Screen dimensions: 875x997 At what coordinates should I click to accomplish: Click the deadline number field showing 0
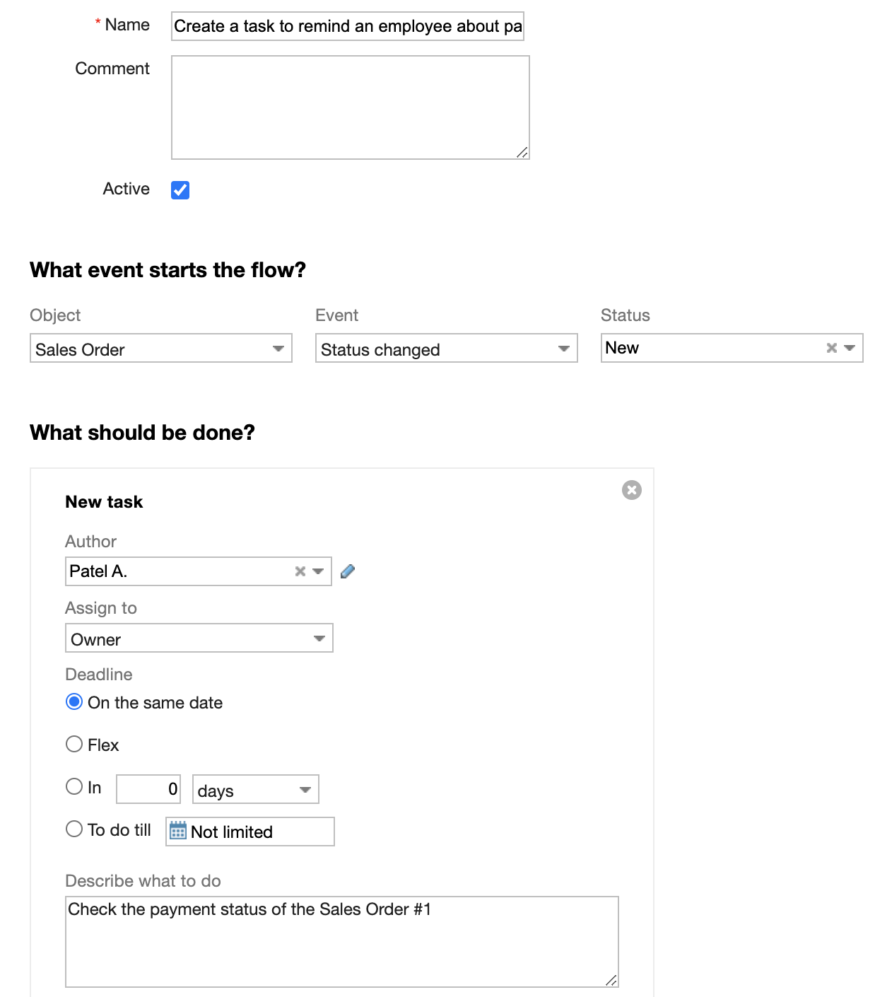pos(148,789)
